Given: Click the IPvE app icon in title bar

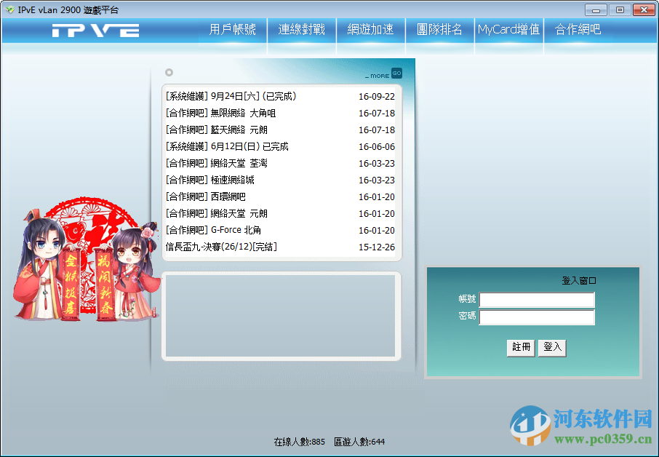Looking at the screenshot, I should (9, 9).
